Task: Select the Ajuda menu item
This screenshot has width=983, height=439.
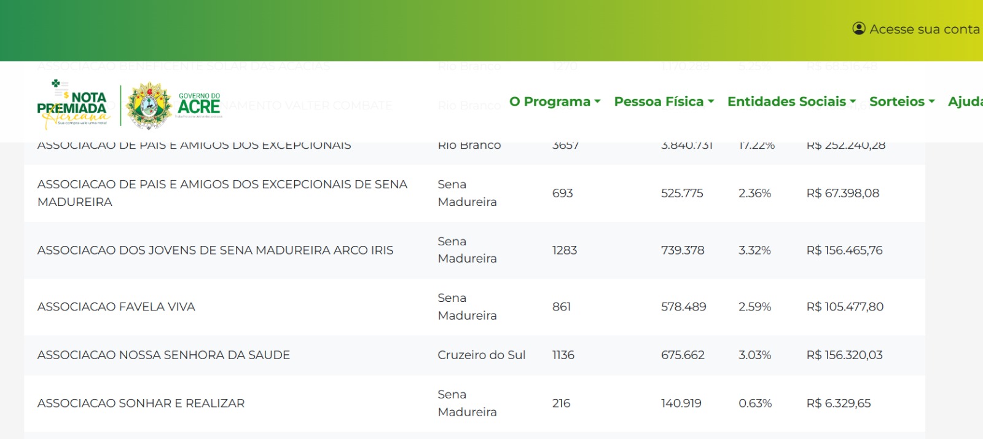Action: click(965, 101)
